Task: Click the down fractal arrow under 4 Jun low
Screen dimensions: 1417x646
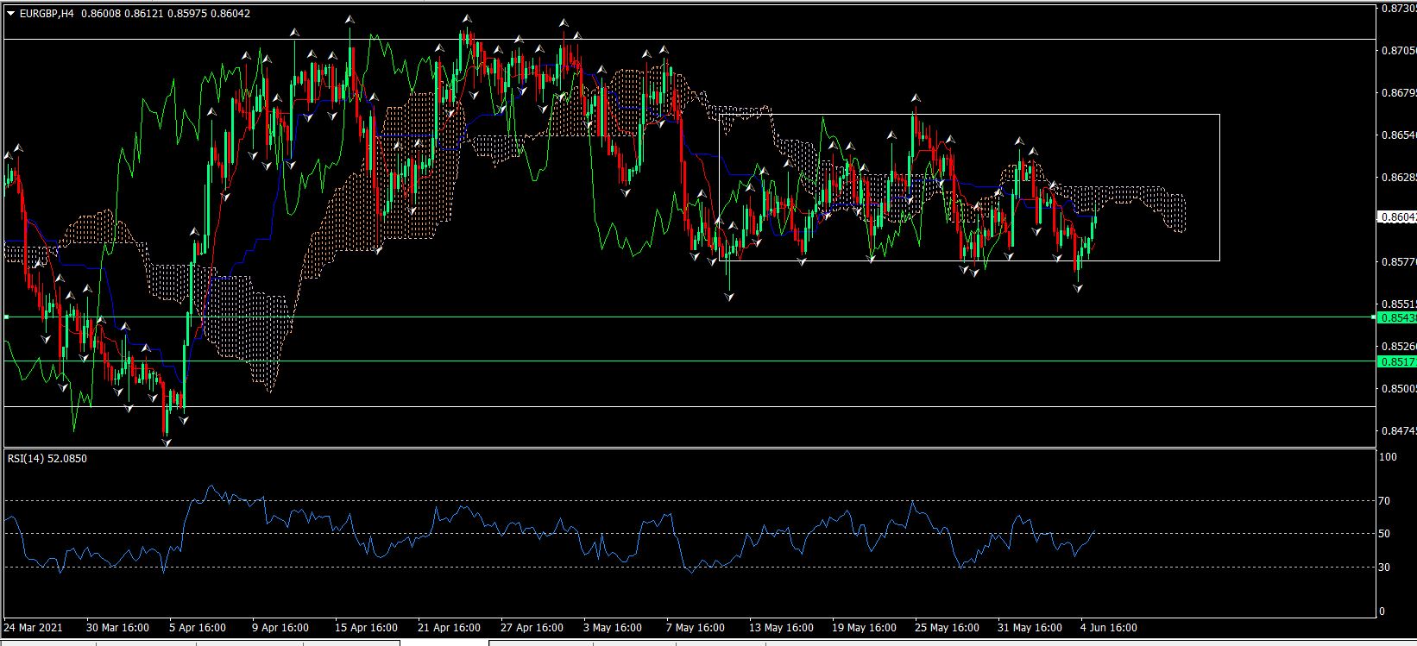Action: pyautogui.click(x=1078, y=287)
